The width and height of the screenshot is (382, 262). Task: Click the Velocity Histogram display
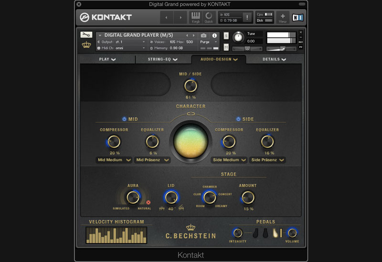(117, 235)
